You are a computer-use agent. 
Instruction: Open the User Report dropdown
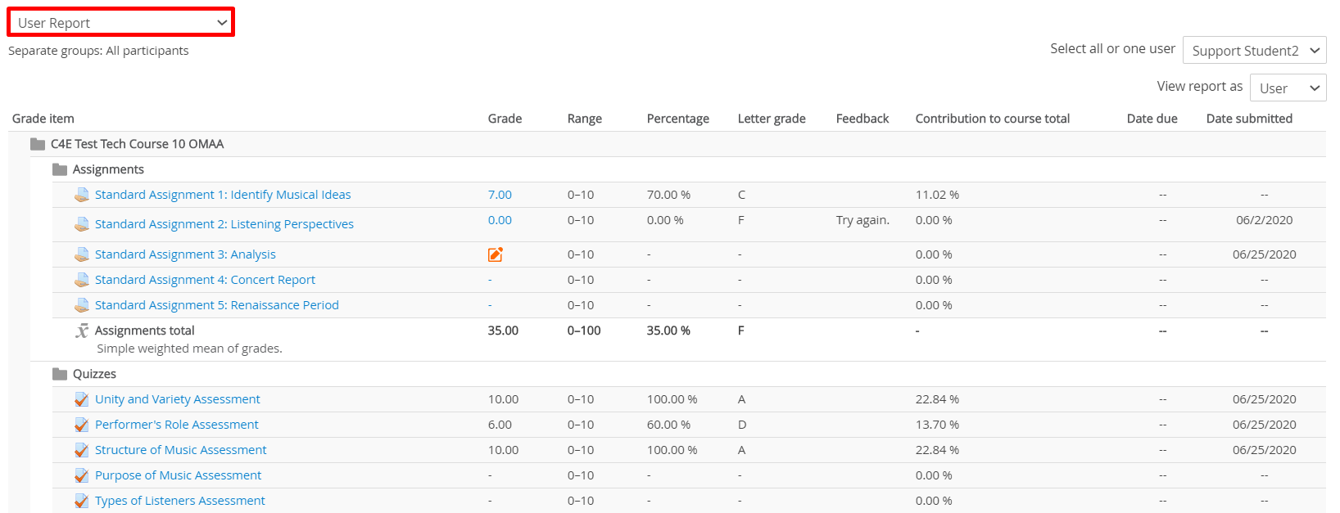click(121, 23)
